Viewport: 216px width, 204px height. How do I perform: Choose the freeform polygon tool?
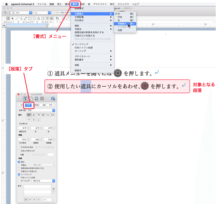click(43, 18)
